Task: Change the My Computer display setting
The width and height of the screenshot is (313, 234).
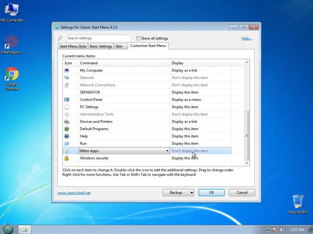Action: [201, 70]
